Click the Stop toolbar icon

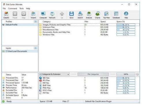24,15
